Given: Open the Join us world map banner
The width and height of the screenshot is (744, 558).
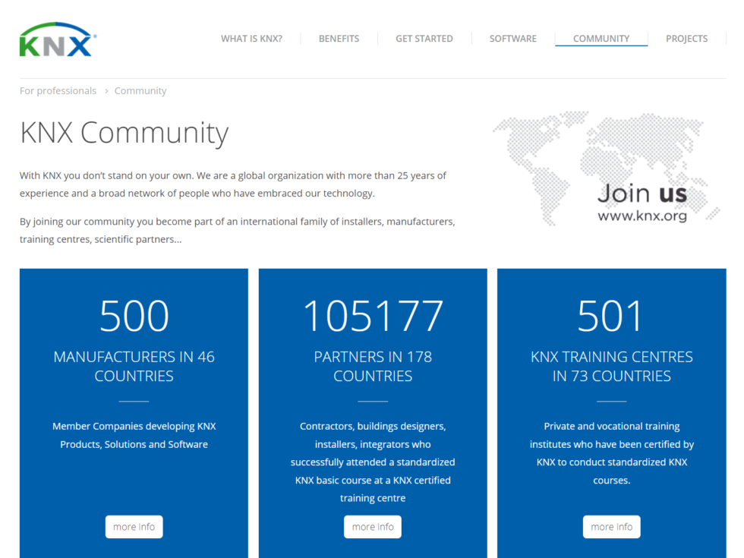Looking at the screenshot, I should pos(607,169).
